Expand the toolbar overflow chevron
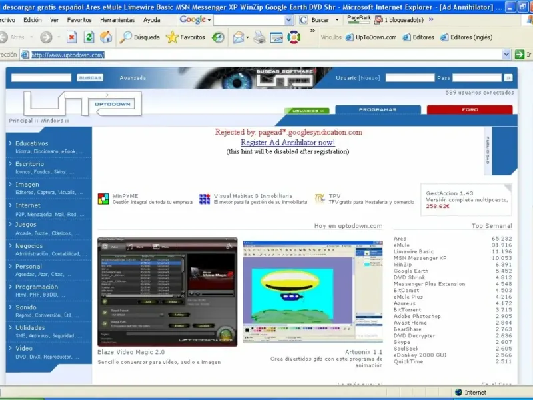Image resolution: width=533 pixels, height=400 pixels. 312,31
